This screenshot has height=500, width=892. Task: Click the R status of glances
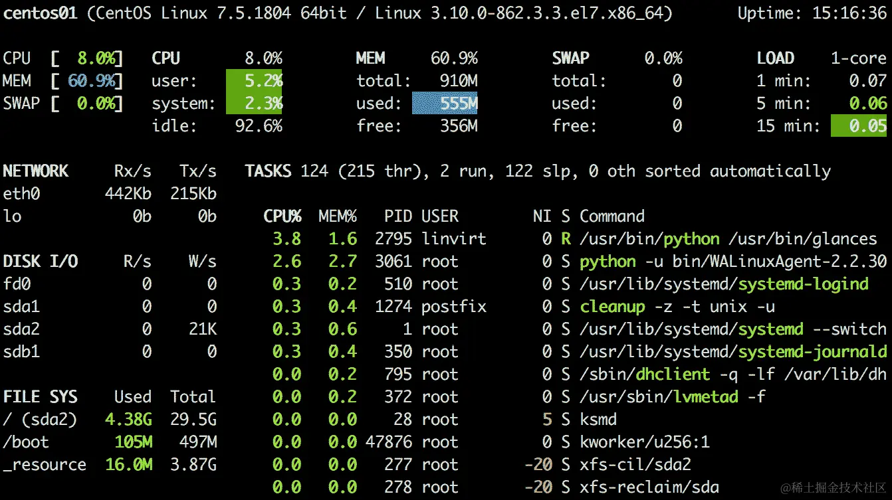coord(566,239)
